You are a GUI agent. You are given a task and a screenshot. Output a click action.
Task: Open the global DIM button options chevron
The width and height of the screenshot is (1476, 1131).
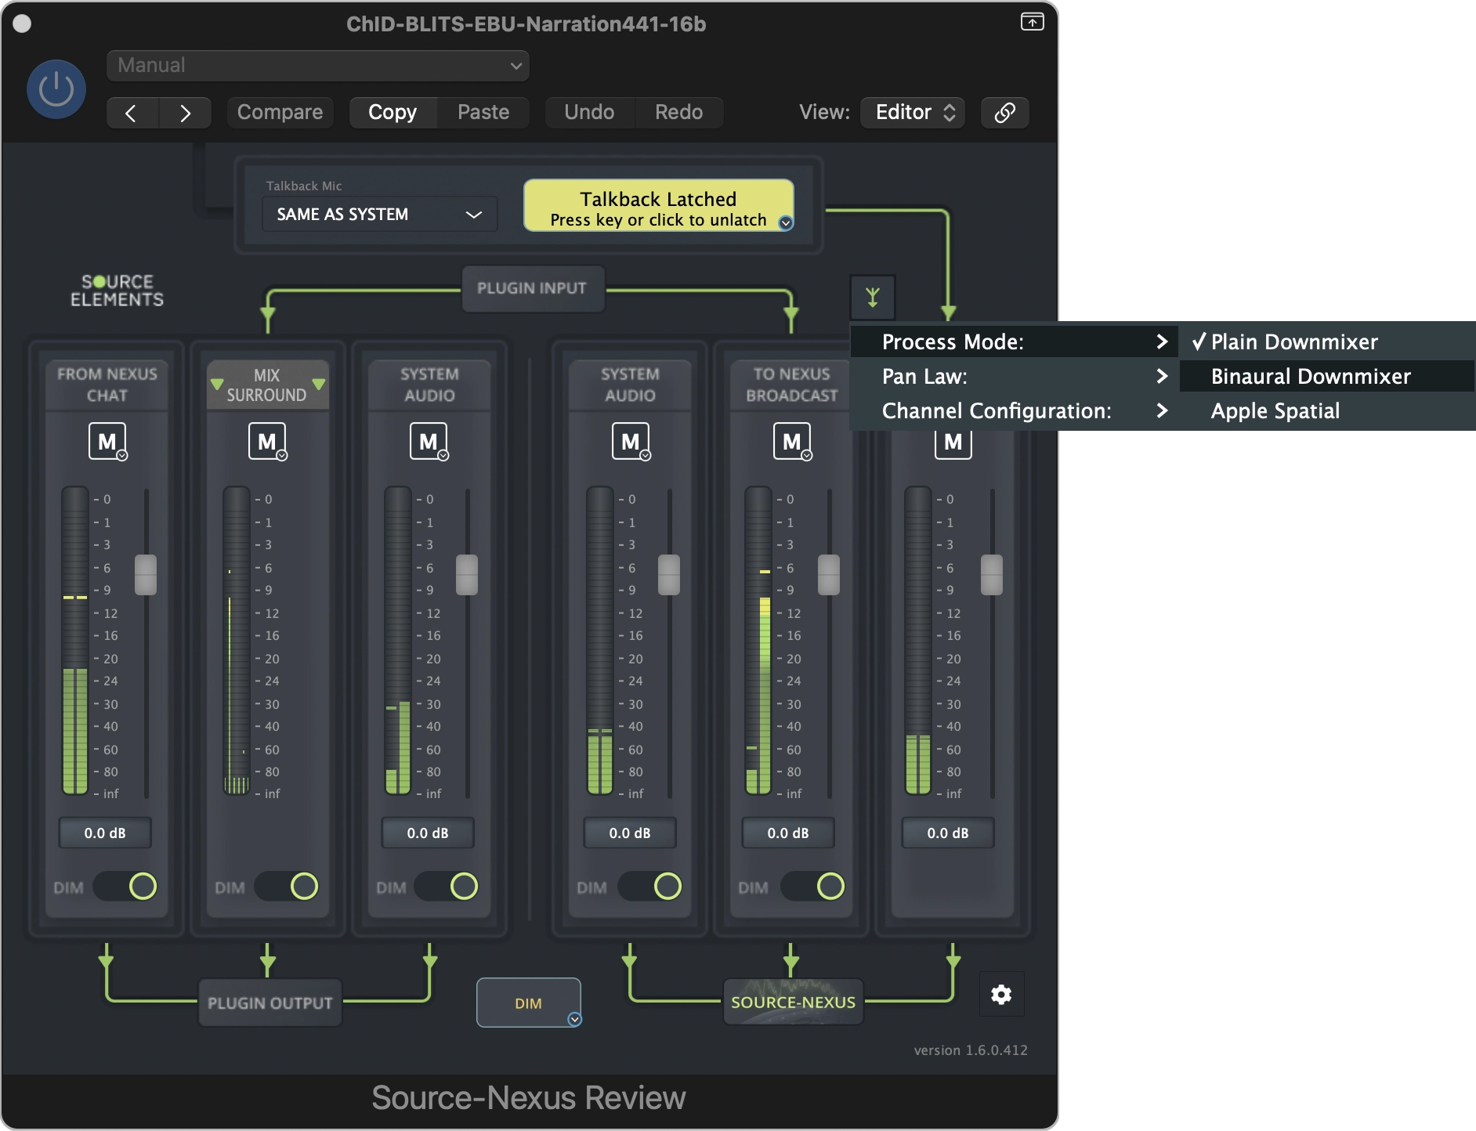point(574,1019)
